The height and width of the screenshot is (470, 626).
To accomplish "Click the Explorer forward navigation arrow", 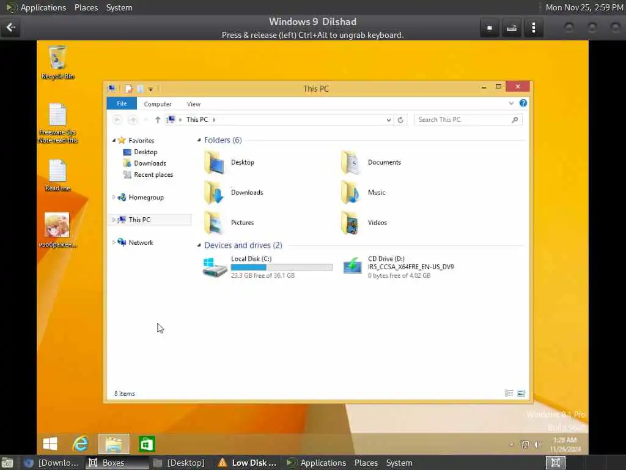I will point(133,119).
